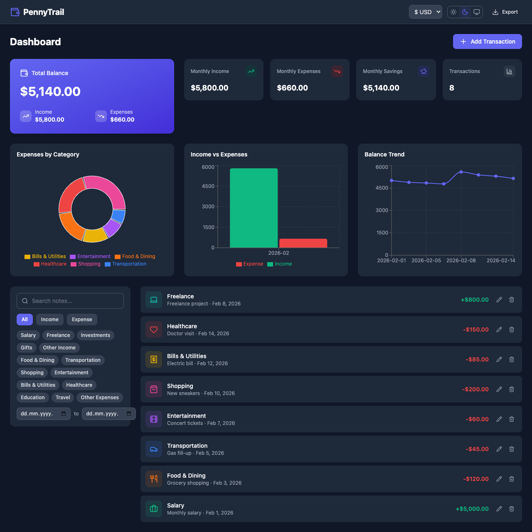The image size is (532, 532).
Task: Switch to light theme using the sun icon
Action: (x=453, y=12)
